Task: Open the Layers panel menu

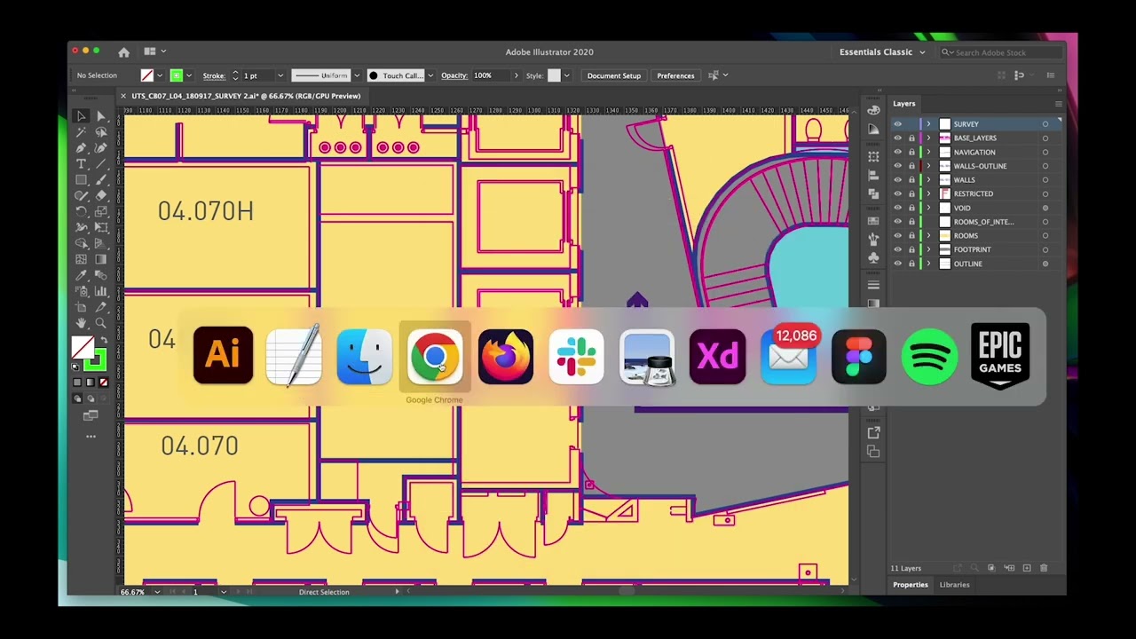Action: click(1058, 104)
